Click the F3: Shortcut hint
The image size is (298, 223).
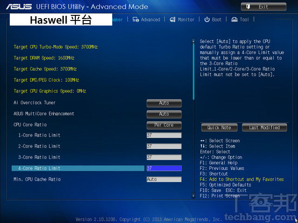[x=214, y=174]
